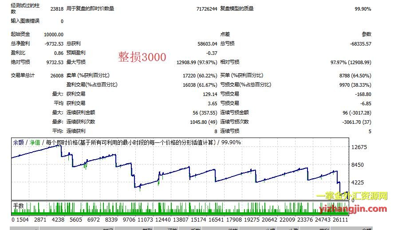
Task: Click the yizhangjin.com watermark link
Action: 353,209
